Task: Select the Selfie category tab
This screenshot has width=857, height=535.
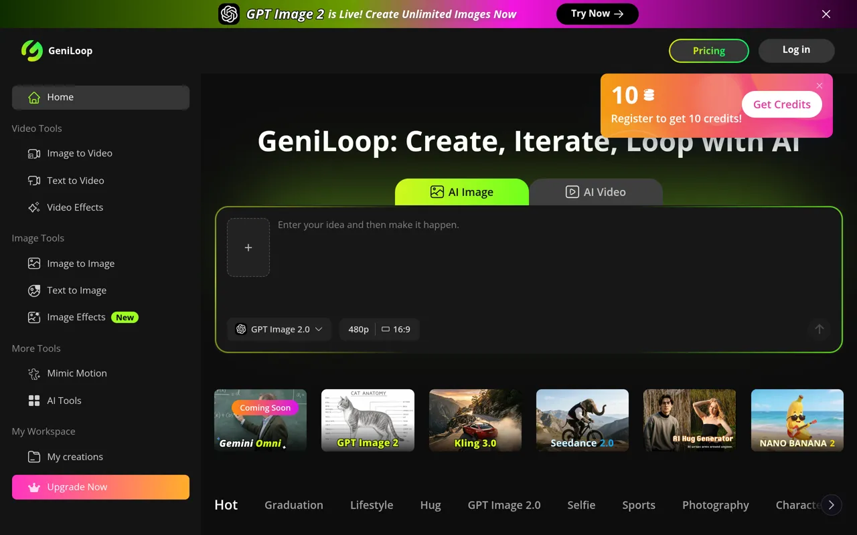Action: click(581, 505)
